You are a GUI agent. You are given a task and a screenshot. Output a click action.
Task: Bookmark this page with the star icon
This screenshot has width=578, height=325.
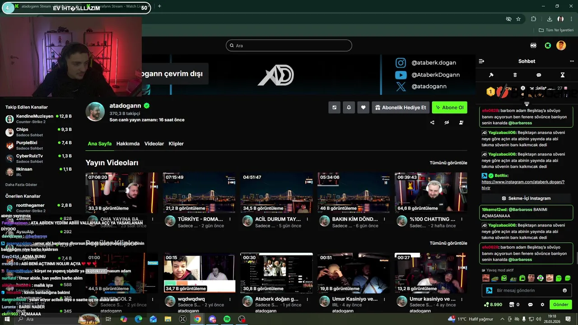point(518,19)
